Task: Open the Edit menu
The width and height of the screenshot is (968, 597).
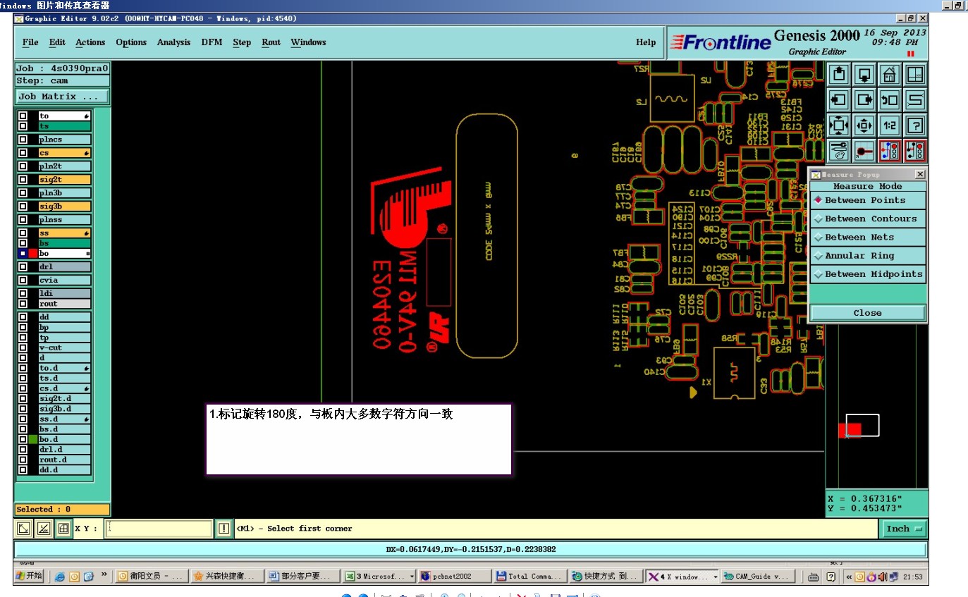Action: click(x=57, y=42)
